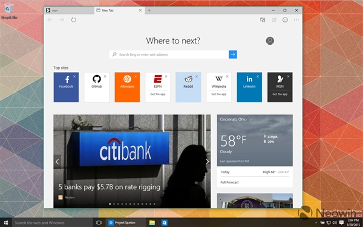This screenshot has height=227, width=363.
Task: Click the search box magnifier icon
Action: (114, 54)
